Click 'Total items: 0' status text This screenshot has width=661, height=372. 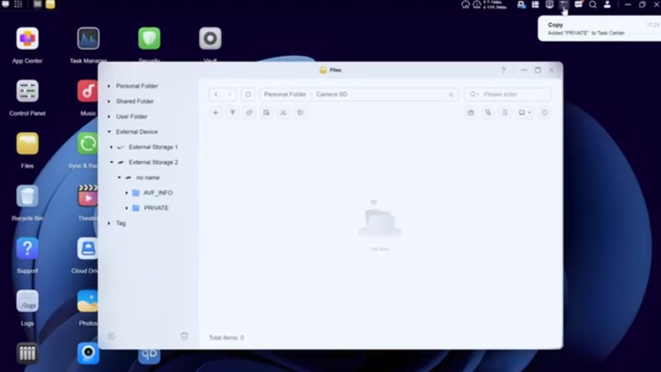[x=226, y=338]
